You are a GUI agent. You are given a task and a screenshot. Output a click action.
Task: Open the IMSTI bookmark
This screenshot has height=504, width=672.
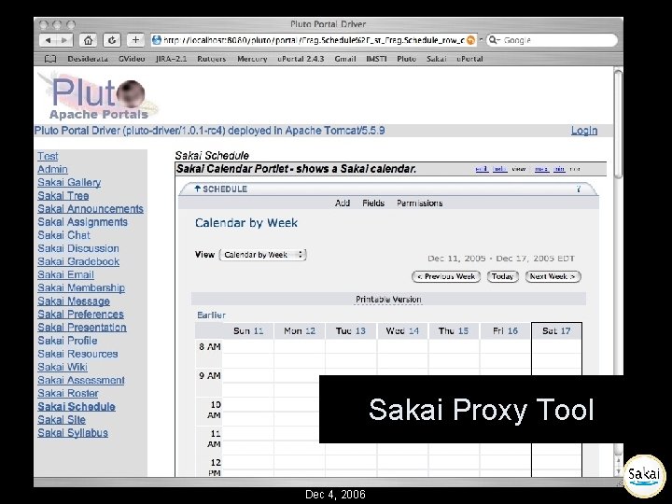click(x=376, y=59)
